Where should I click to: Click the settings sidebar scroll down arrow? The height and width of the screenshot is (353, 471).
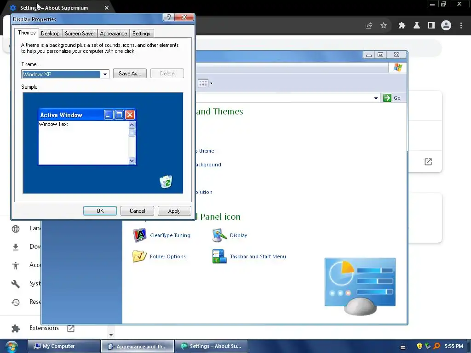coord(111,335)
